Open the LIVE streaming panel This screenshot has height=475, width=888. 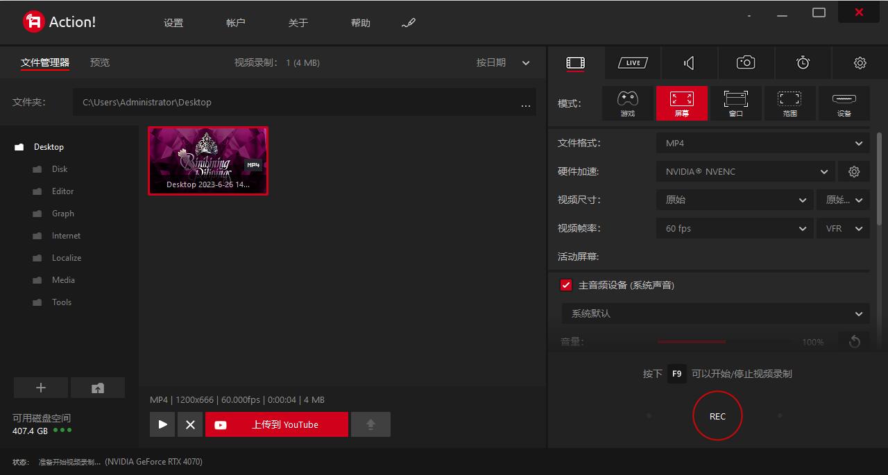pos(632,62)
